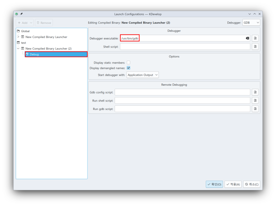Open the Debugger GDB dropdown

coord(251,22)
